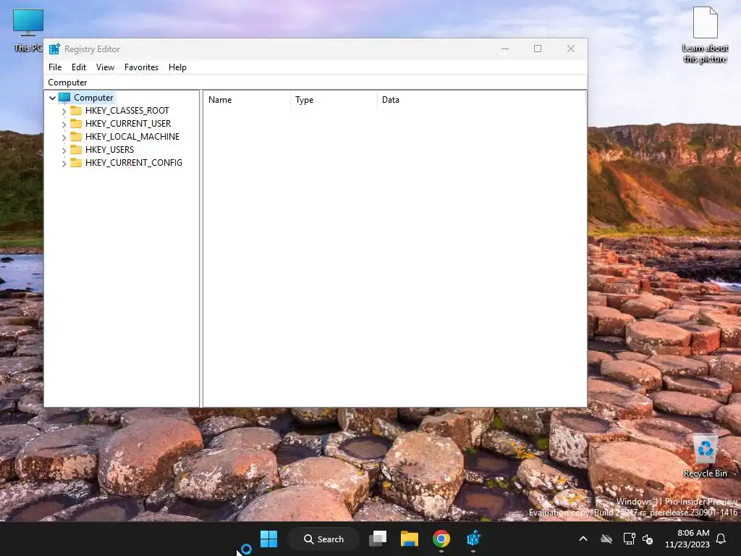
Task: Expand HKEY_CLASSES_ROOT chevron
Action: 64,111
